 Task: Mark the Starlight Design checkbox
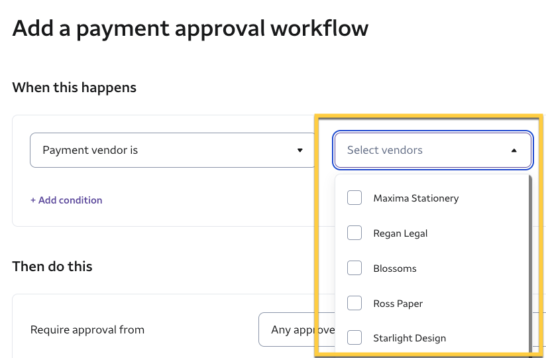click(x=355, y=338)
